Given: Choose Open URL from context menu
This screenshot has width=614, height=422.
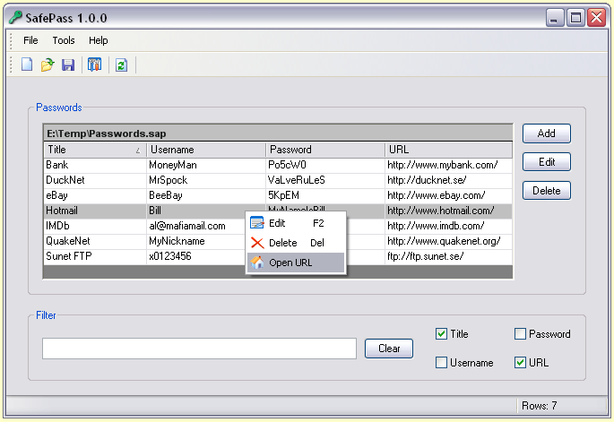Looking at the screenshot, I should [296, 263].
